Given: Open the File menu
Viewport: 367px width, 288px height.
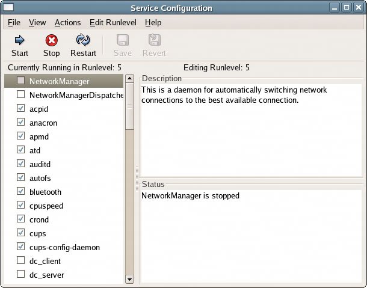Looking at the screenshot, I should (x=14, y=22).
